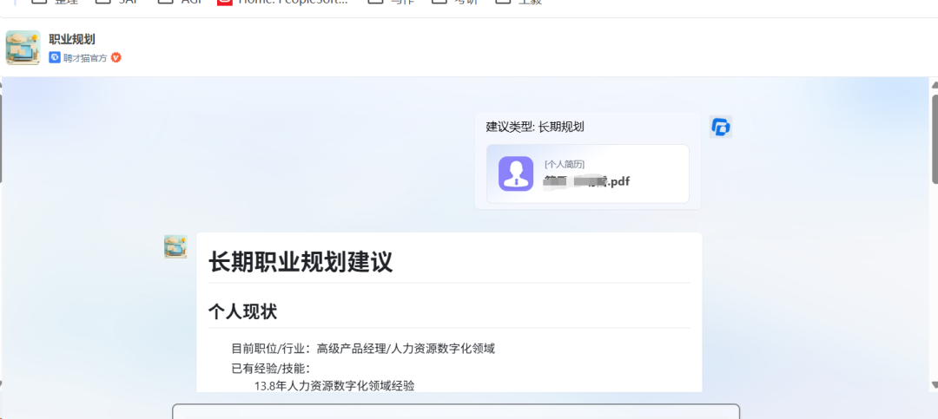Click the assistant avatar beside the reply
938x419 pixels.
click(175, 246)
